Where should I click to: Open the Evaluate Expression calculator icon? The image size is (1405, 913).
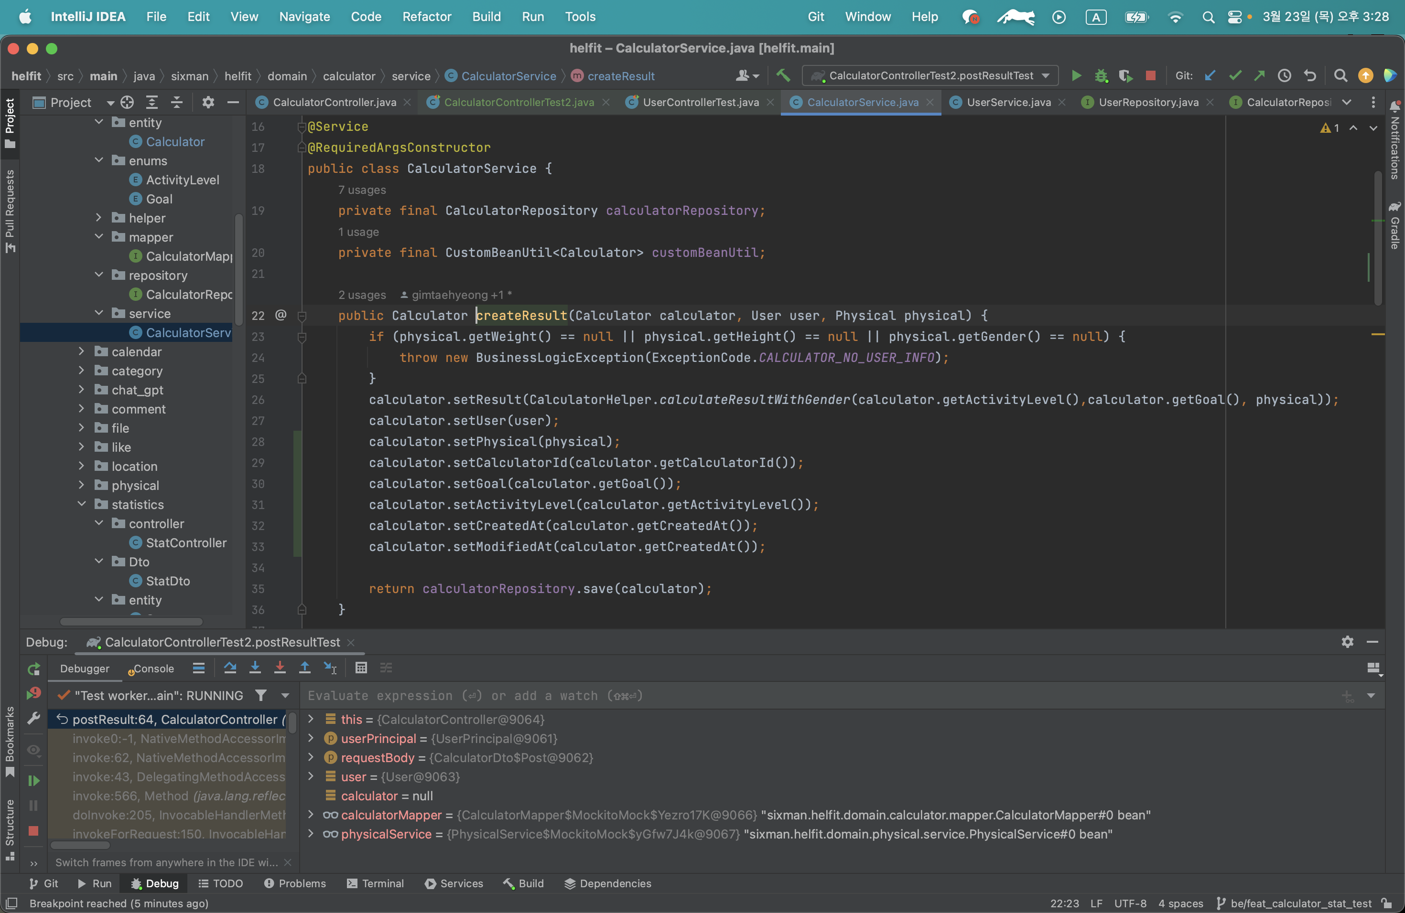click(x=361, y=668)
